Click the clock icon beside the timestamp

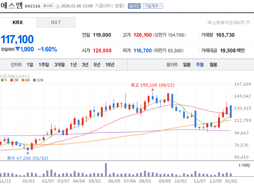[x=58, y=6]
